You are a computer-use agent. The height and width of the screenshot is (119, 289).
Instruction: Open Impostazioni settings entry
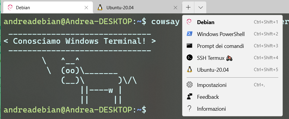pos(232,85)
